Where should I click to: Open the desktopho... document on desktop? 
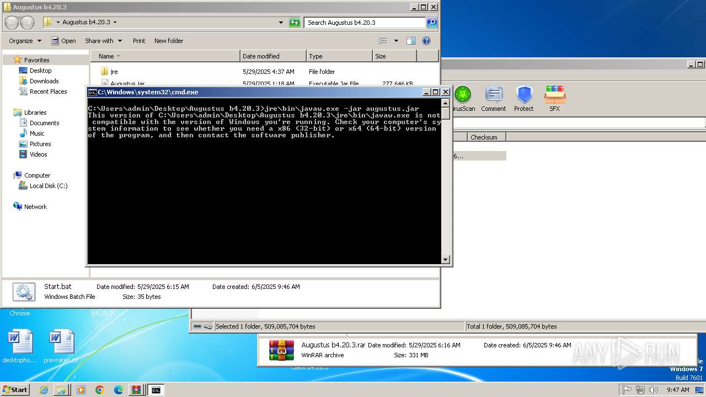(x=20, y=346)
